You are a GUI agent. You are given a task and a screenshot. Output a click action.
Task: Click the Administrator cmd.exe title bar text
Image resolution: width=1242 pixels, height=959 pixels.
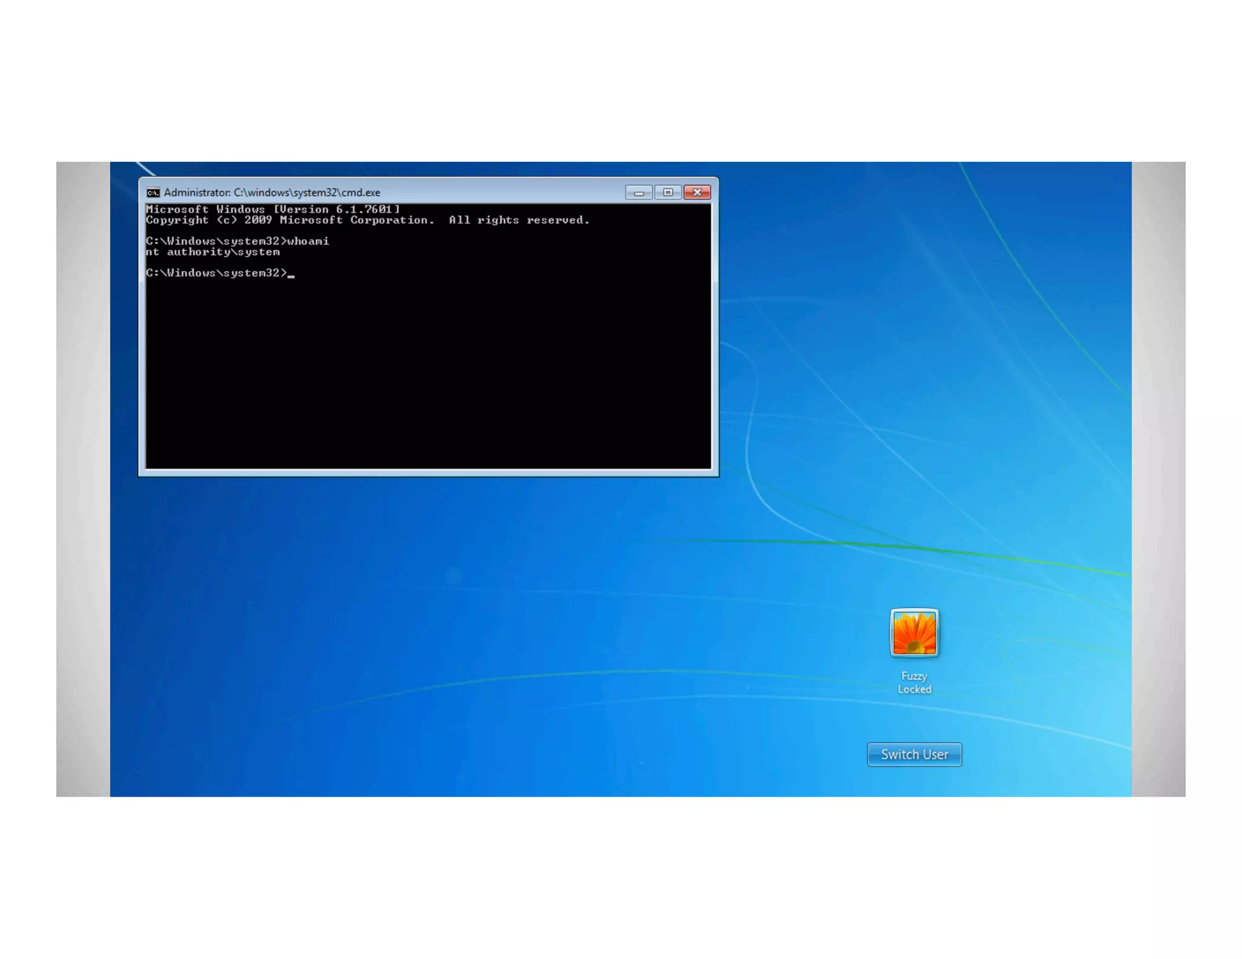tap(272, 193)
